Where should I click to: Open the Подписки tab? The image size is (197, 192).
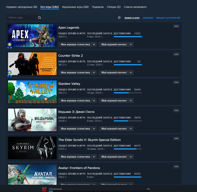click(98, 7)
